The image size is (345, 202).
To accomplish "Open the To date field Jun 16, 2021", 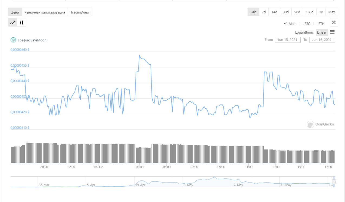I will click(x=322, y=40).
